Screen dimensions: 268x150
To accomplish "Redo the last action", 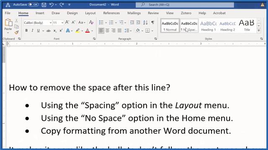I will coord(62,5).
